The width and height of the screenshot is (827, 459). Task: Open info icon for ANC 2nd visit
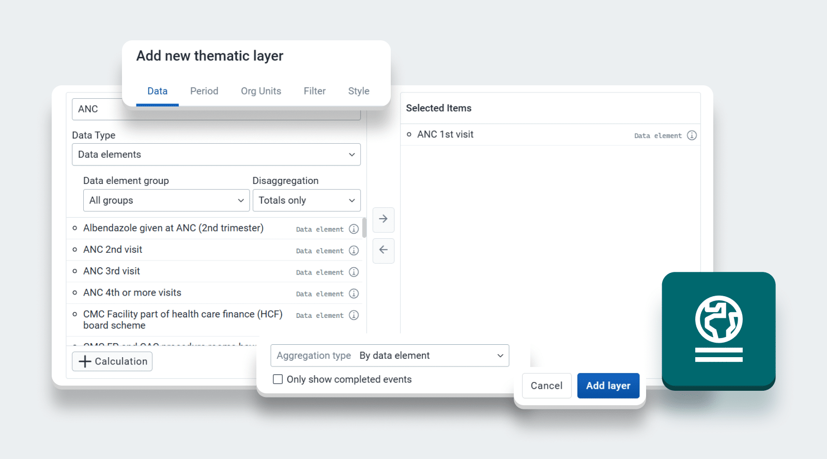354,251
